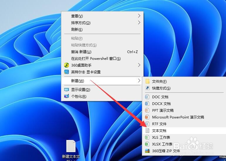The width and height of the screenshot is (226, 161).
Task: Create new RTF 文件
Action: (x=184, y=124)
